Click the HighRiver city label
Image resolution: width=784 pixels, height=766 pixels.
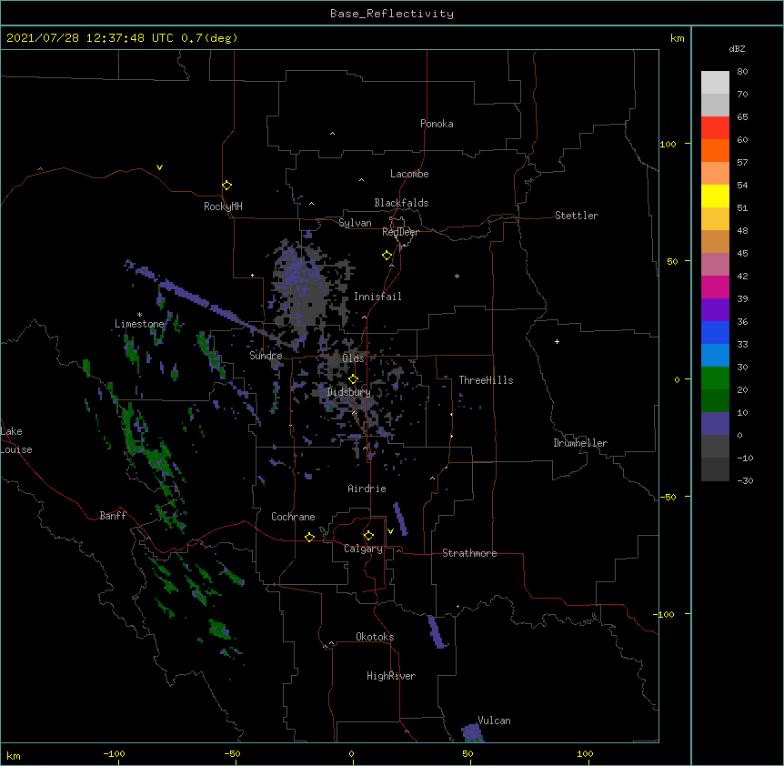click(x=391, y=676)
